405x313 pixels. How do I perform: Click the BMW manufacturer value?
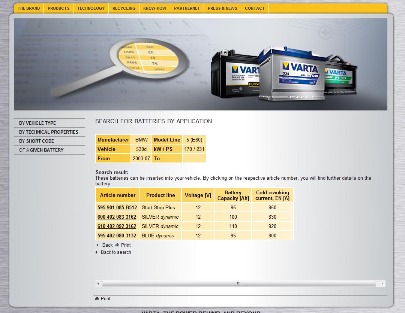(141, 140)
